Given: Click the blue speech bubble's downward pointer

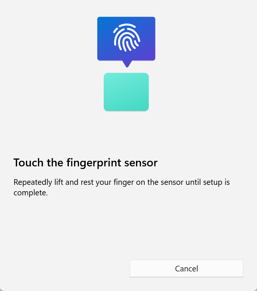Looking at the screenshot, I should coord(127,64).
